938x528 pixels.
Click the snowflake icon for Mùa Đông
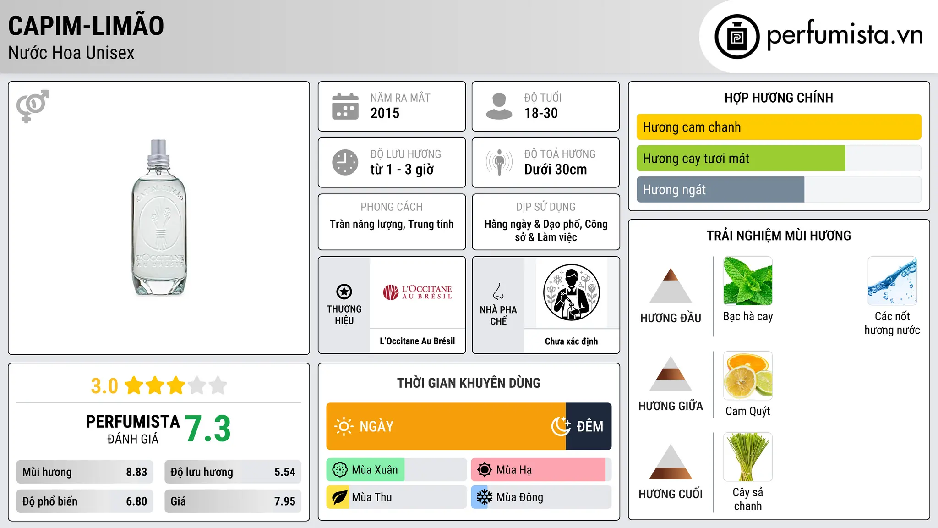coord(485,497)
